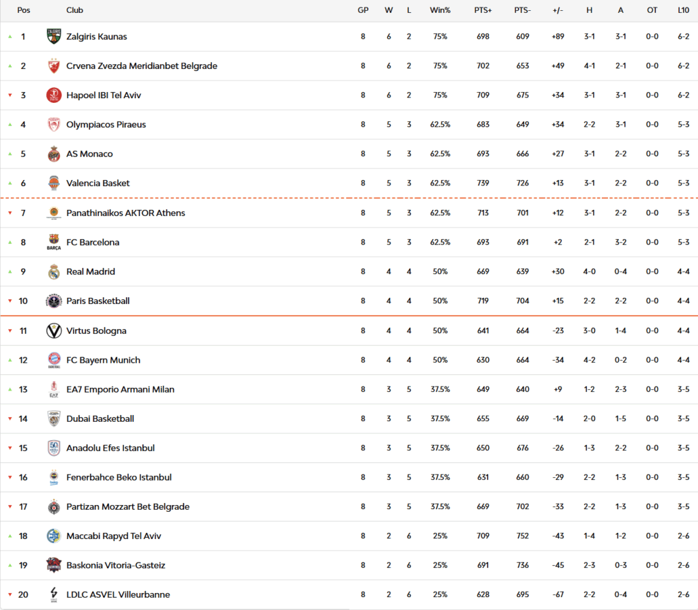
Task: Click the Partizan Mozzart Bet logo
Action: coord(54,507)
